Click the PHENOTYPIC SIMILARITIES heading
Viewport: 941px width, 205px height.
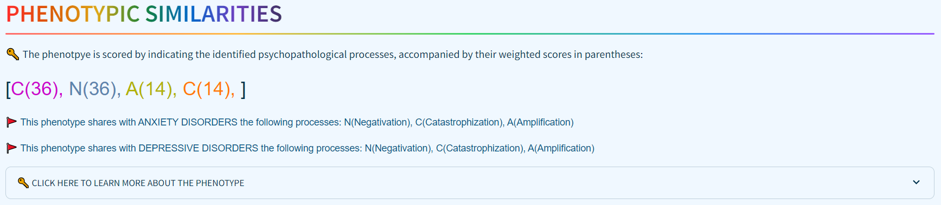pyautogui.click(x=144, y=14)
